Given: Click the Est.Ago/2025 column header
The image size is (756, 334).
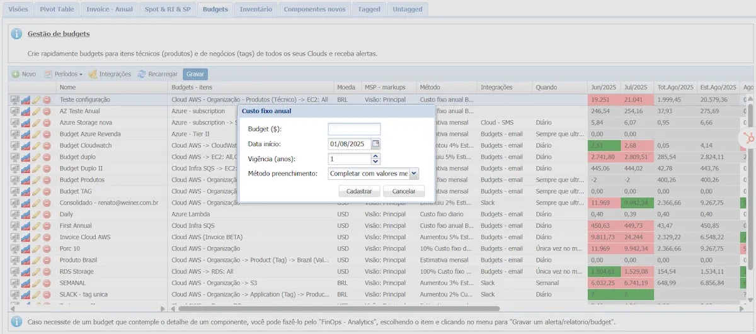Looking at the screenshot, I should 719,87.
